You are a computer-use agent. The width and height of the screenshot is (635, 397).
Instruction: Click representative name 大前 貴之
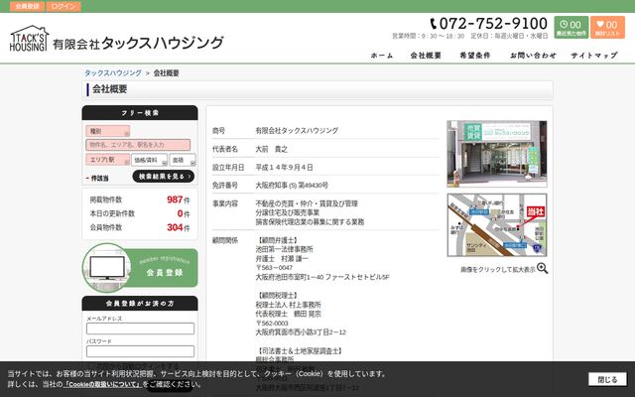coord(271,149)
